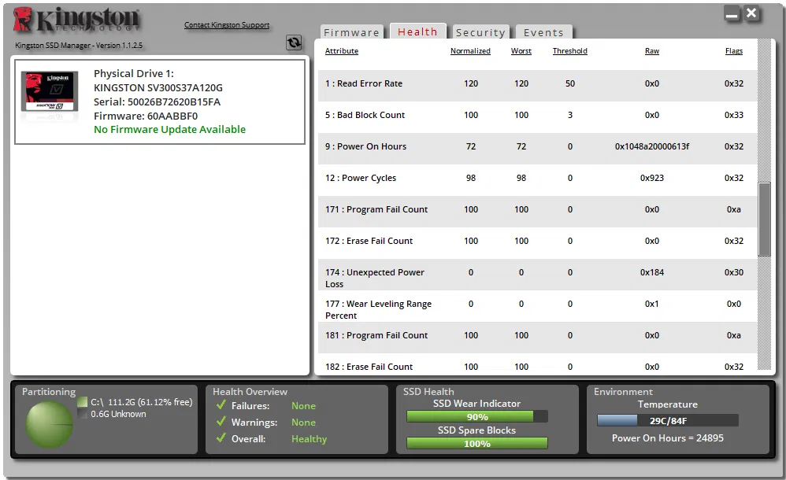Viewport: 786px width, 480px height.
Task: Switch to the Events tab
Action: (543, 32)
